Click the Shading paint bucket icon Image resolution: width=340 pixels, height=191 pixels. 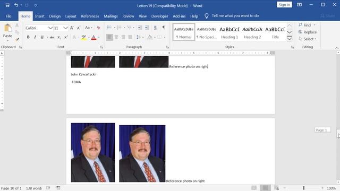(150, 37)
